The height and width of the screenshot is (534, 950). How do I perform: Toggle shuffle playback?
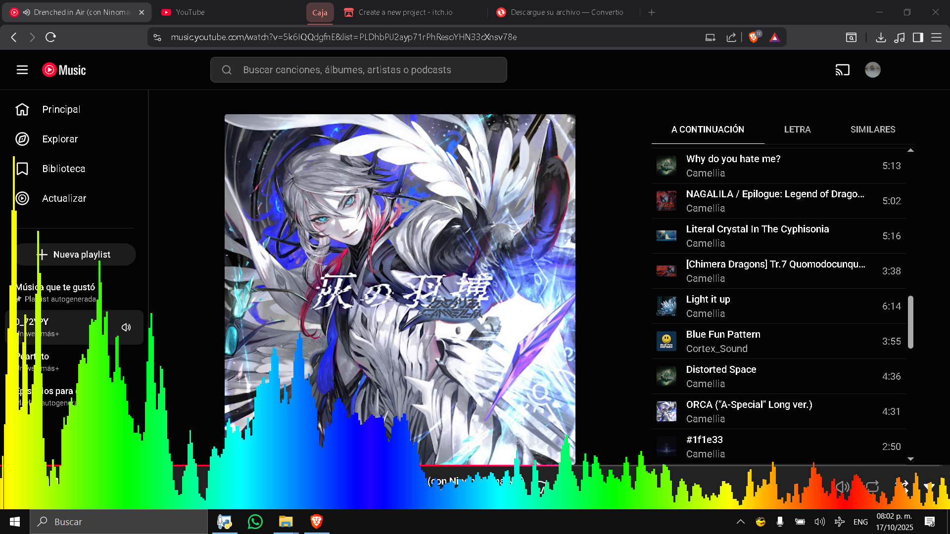(902, 487)
